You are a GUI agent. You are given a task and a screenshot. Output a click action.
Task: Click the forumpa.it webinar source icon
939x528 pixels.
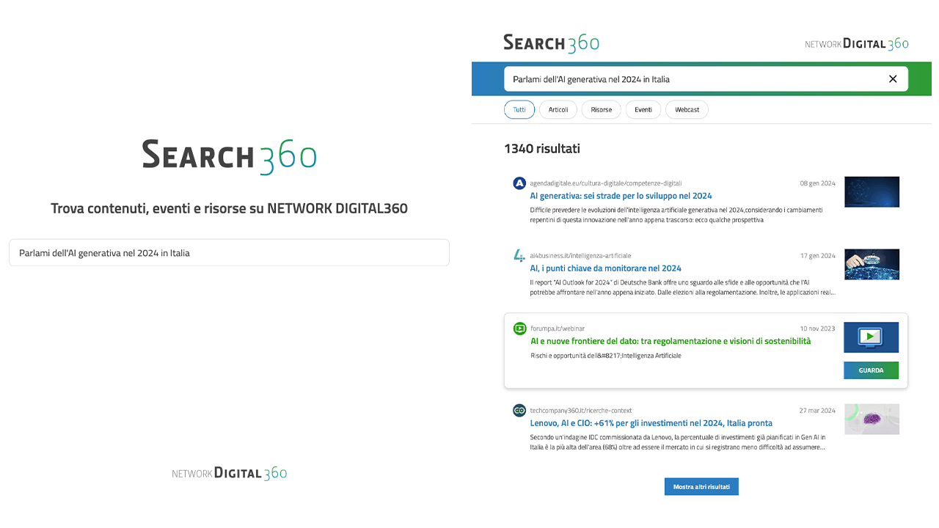[519, 329]
